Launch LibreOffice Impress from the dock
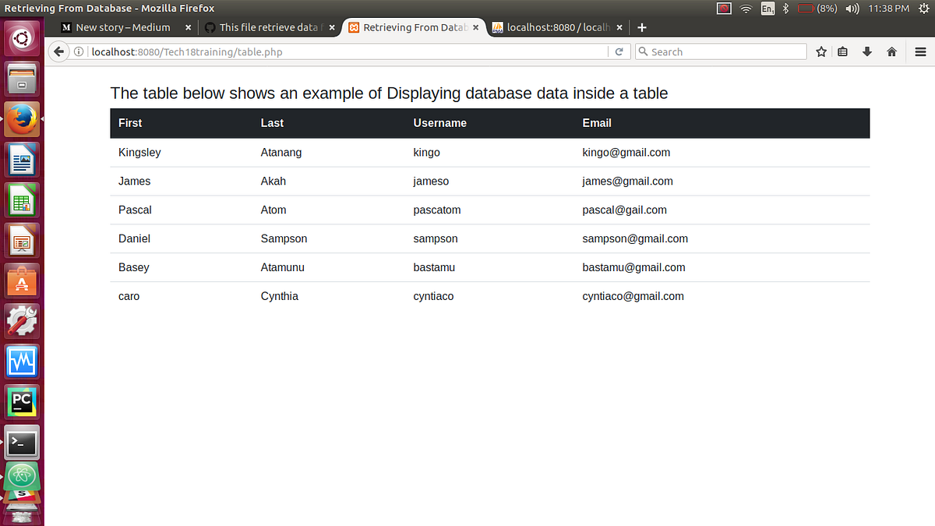The height and width of the screenshot is (526, 935). (21, 240)
